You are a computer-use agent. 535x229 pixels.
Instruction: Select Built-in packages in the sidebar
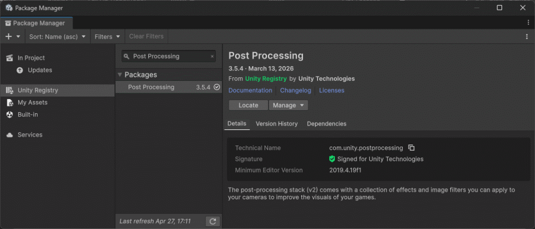click(28, 115)
